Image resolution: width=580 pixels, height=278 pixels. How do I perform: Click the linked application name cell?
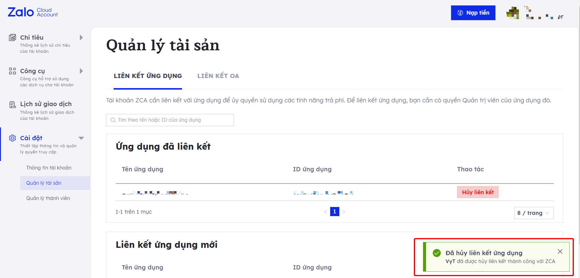point(155,192)
